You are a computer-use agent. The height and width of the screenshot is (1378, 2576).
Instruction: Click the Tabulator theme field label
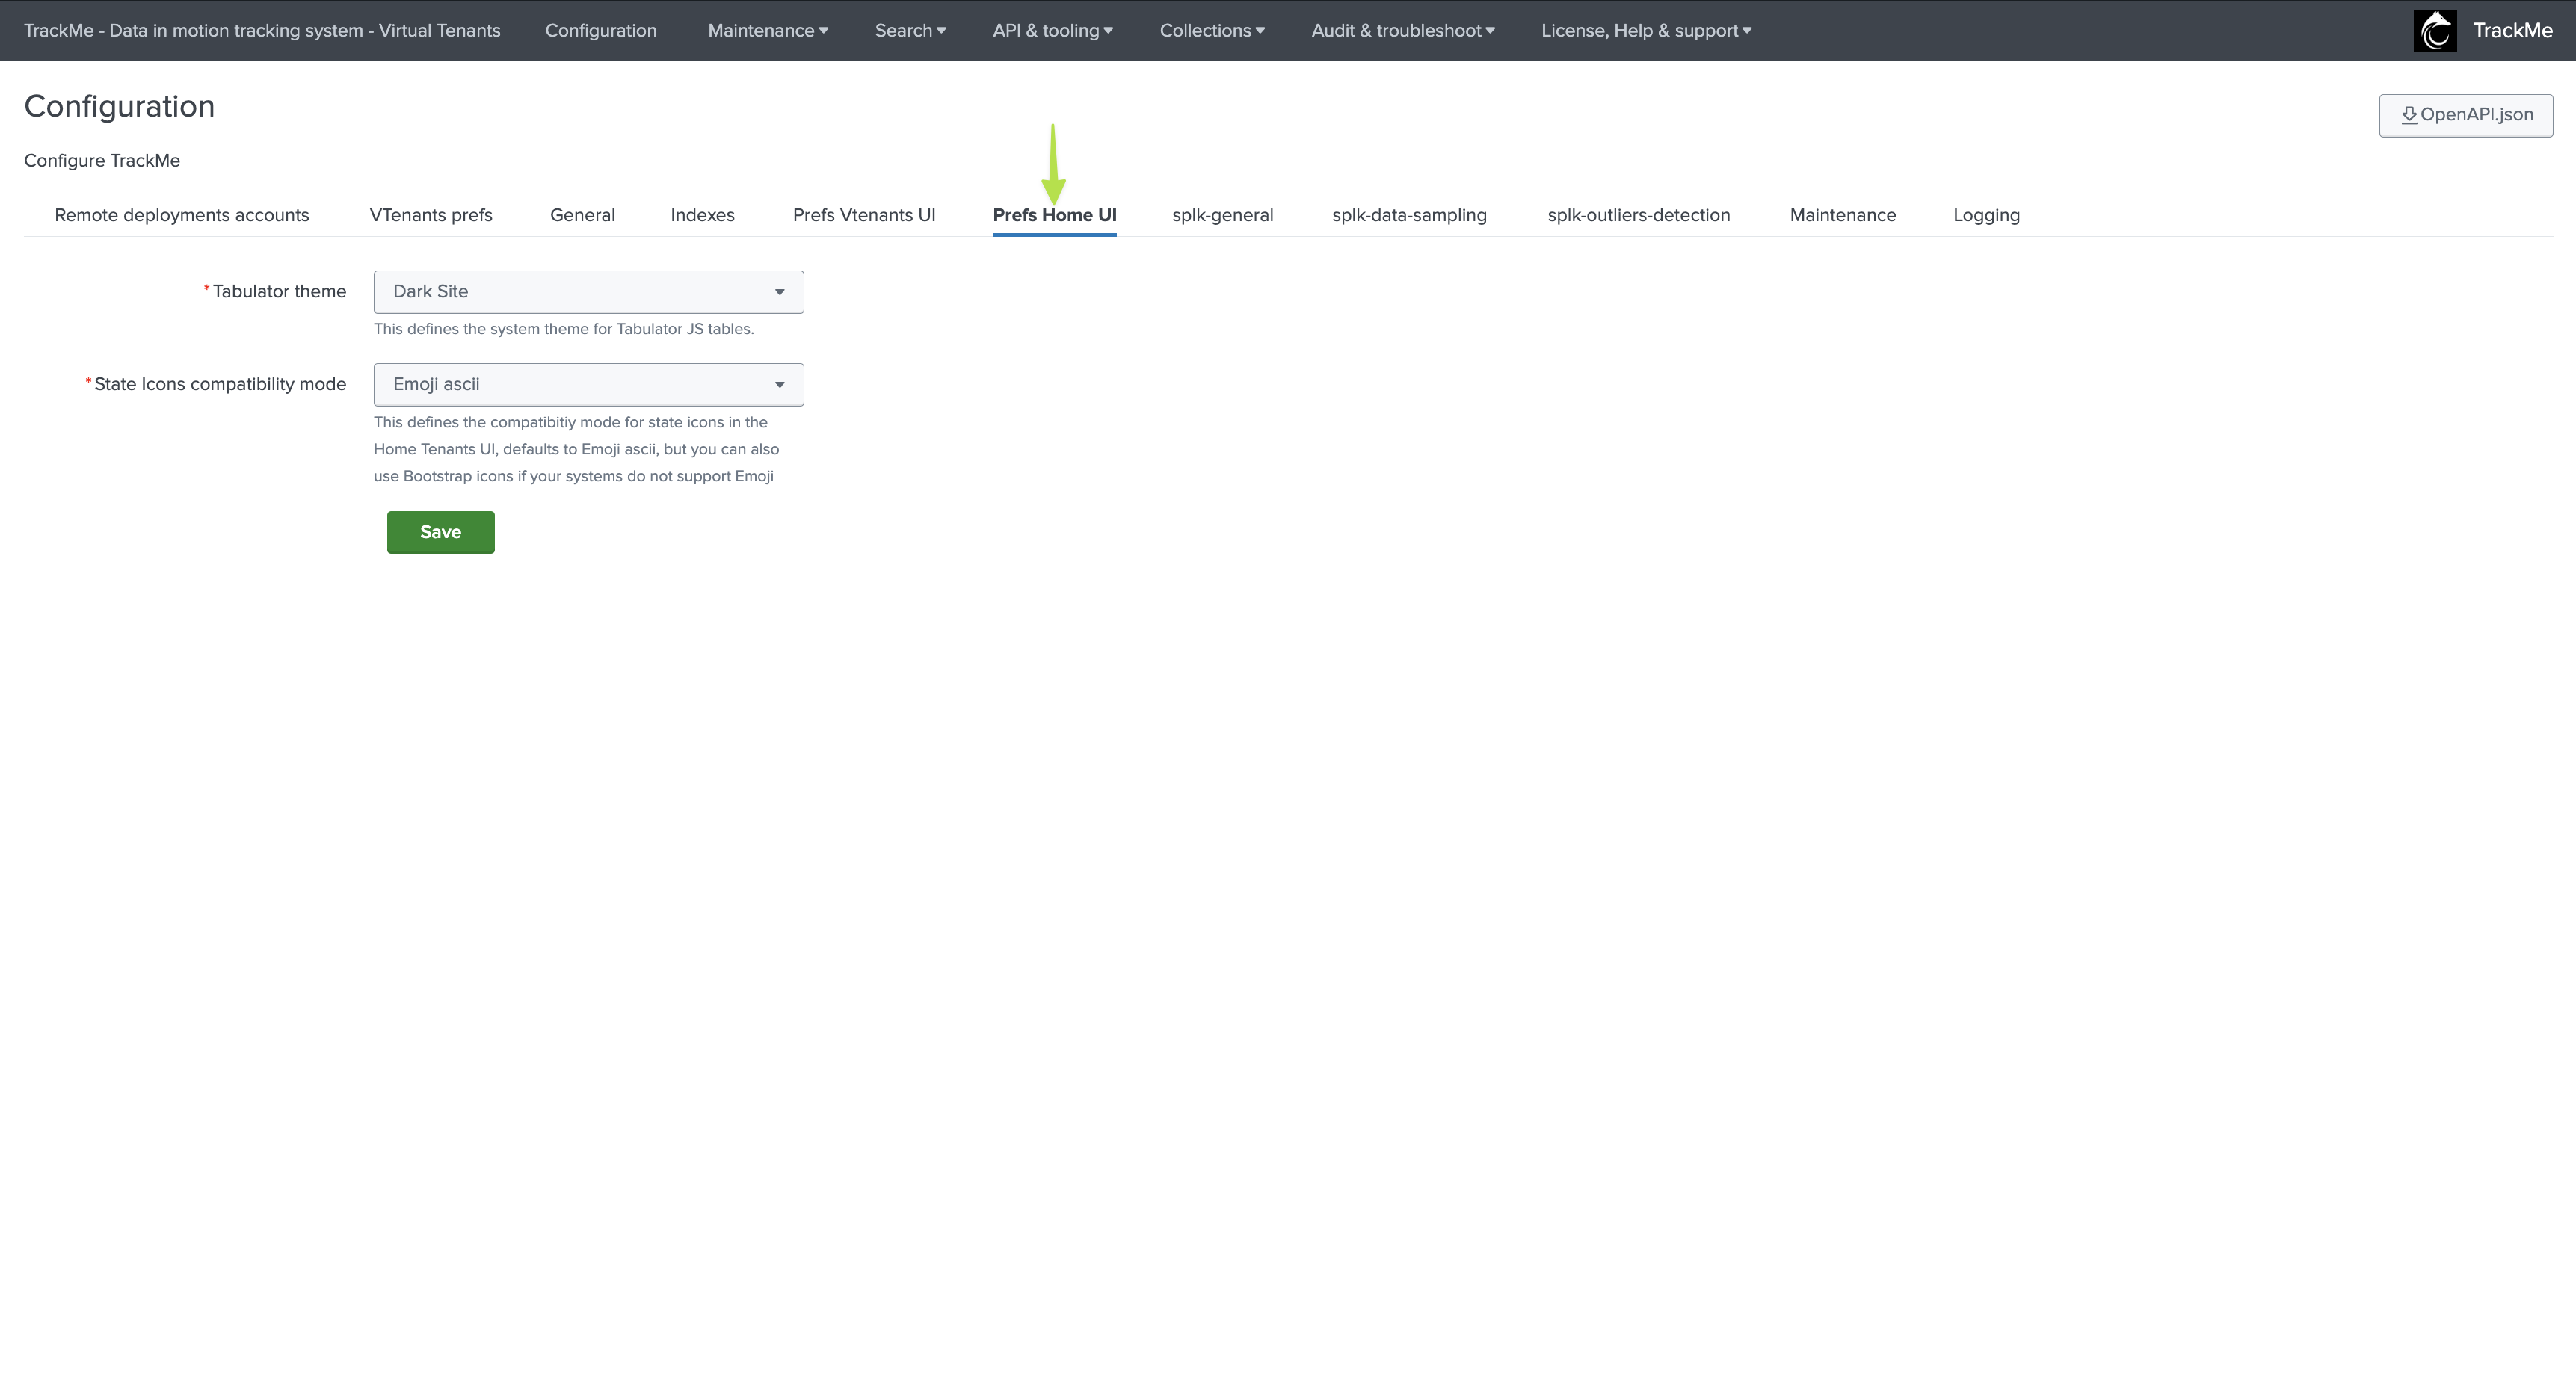tap(279, 292)
